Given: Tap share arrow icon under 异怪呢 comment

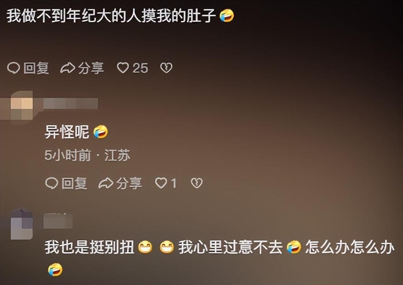Looking at the screenshot, I should (x=106, y=183).
